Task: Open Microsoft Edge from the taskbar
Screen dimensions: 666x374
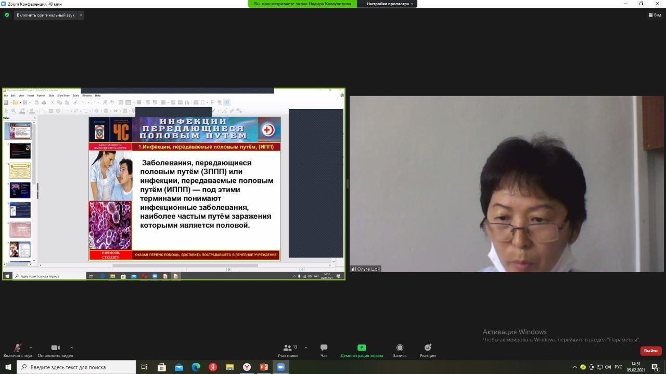Action: pos(196,367)
